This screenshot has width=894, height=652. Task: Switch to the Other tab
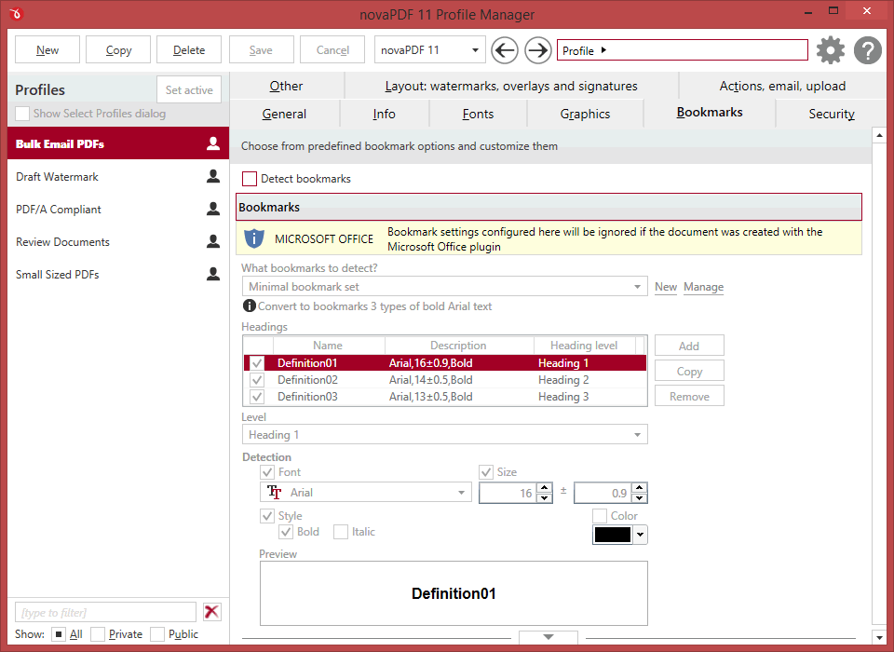(x=286, y=86)
